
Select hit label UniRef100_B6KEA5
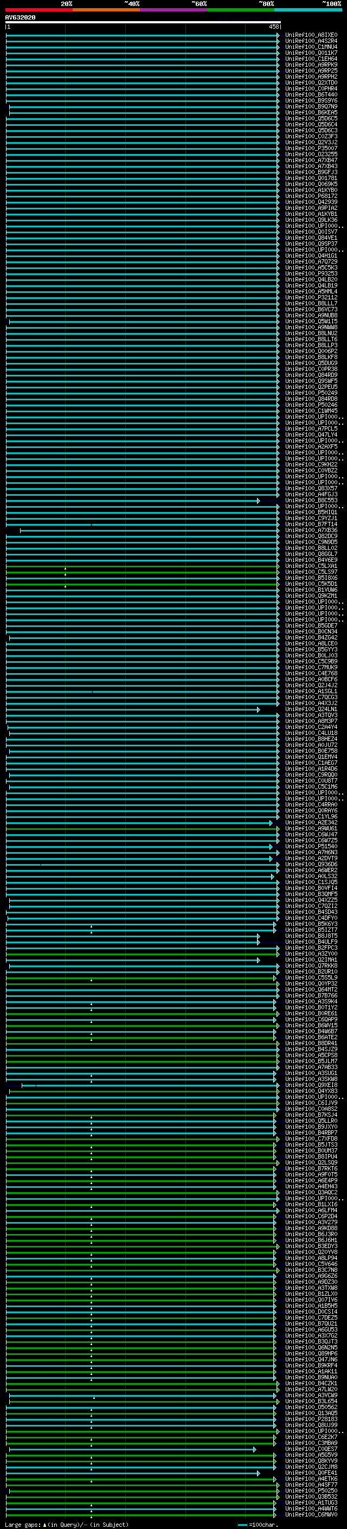(311, 112)
